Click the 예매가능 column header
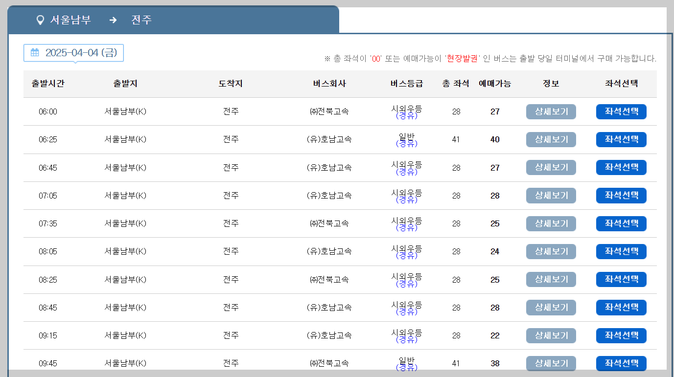The image size is (674, 377). tap(494, 84)
